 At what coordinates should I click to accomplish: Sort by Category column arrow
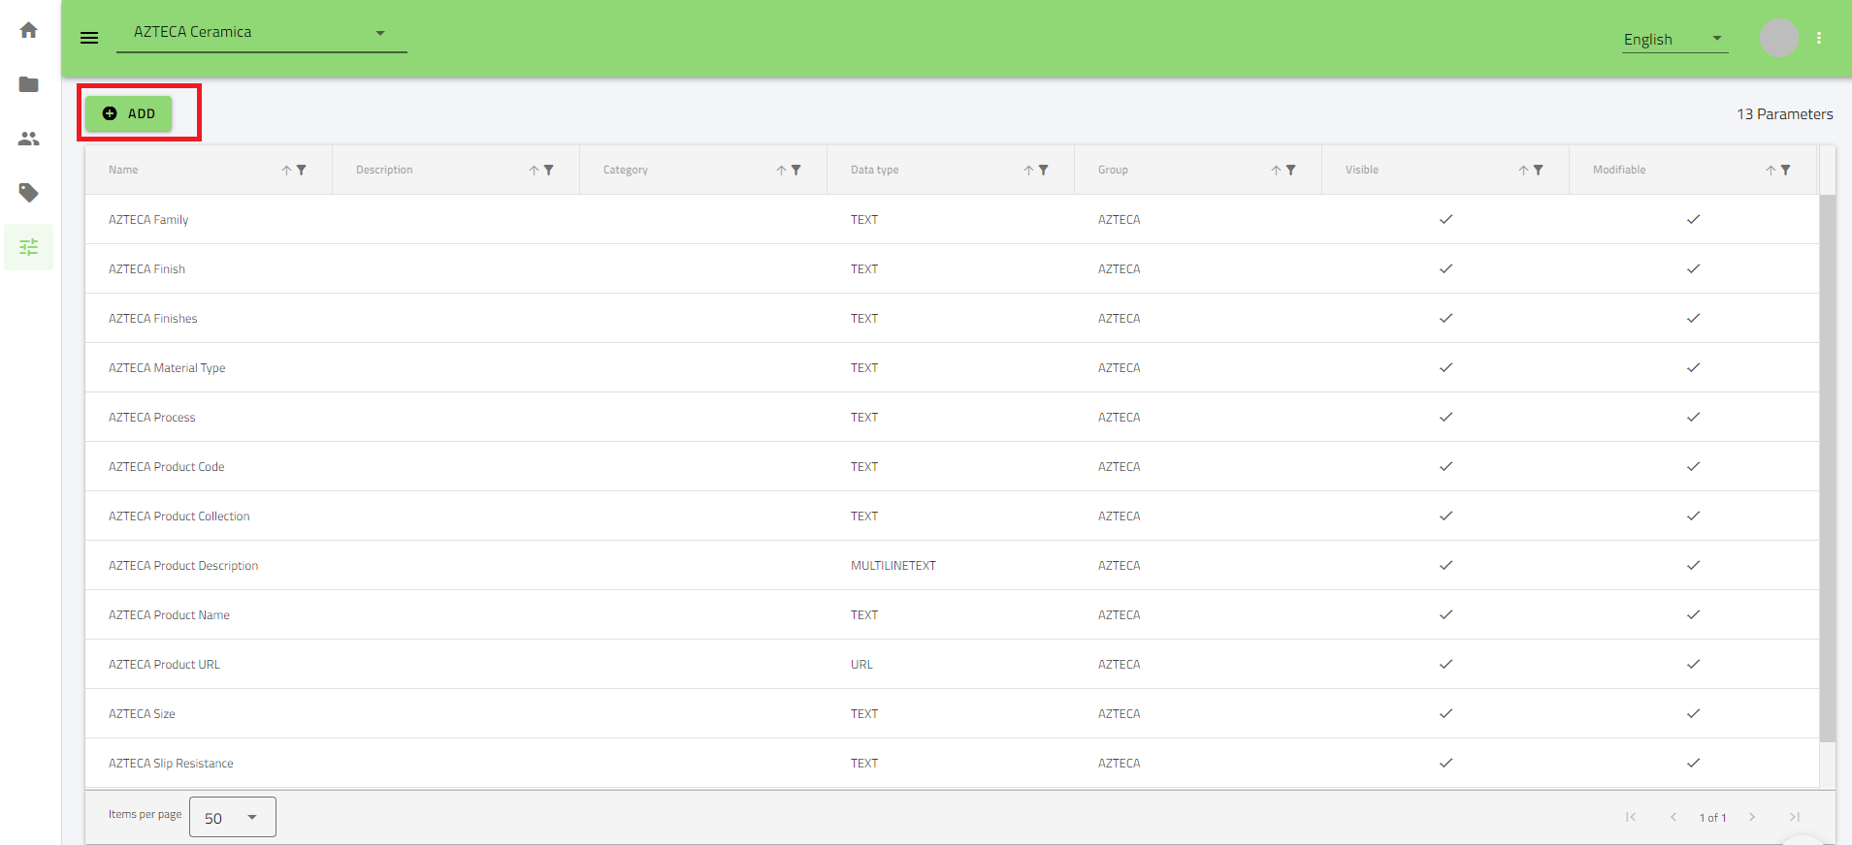point(781,170)
